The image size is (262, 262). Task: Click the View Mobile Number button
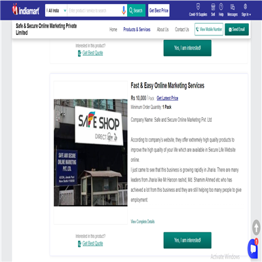click(209, 29)
